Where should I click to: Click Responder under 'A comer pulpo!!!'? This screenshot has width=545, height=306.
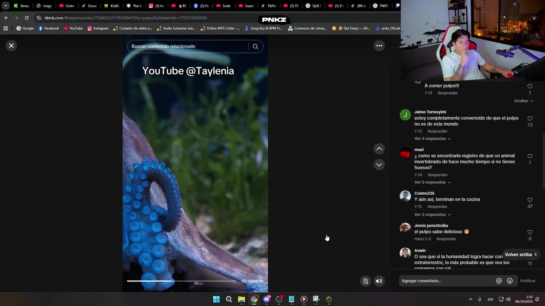(447, 93)
